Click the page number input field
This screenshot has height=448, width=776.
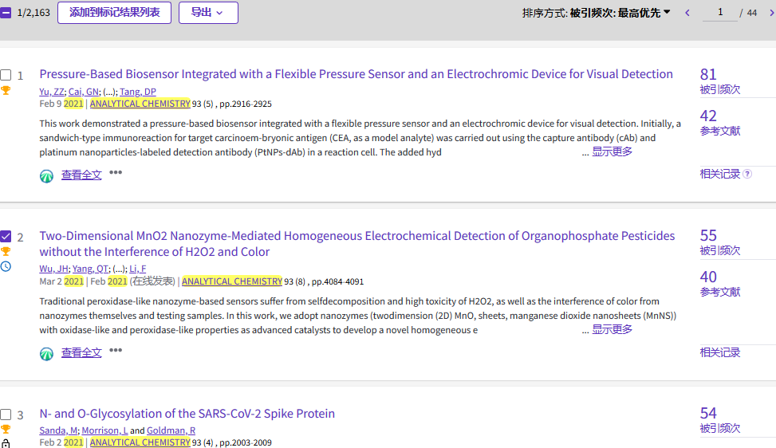click(720, 13)
